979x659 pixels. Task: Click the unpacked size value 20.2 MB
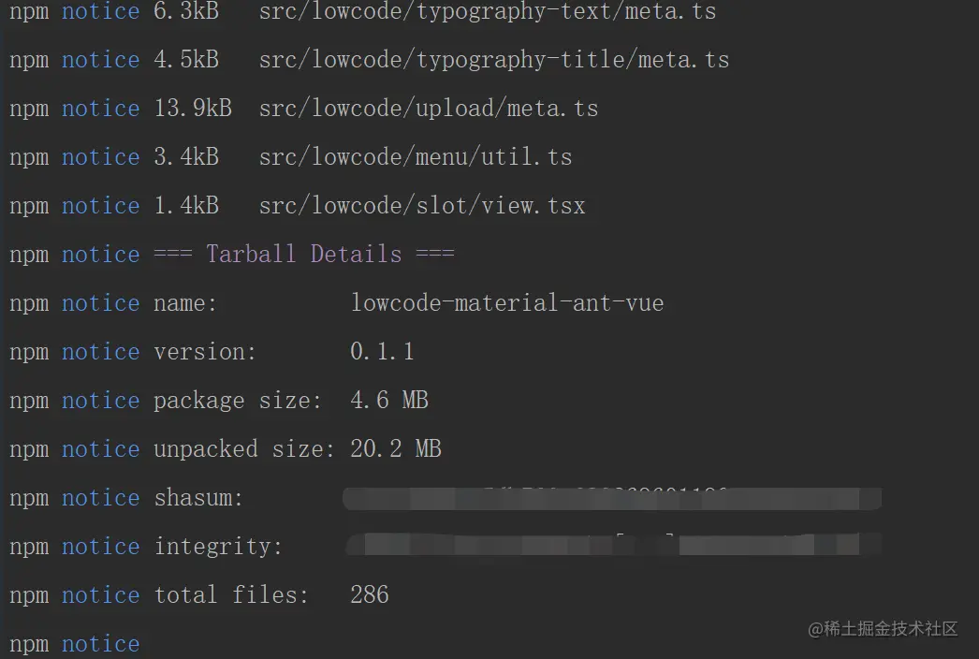coord(396,449)
